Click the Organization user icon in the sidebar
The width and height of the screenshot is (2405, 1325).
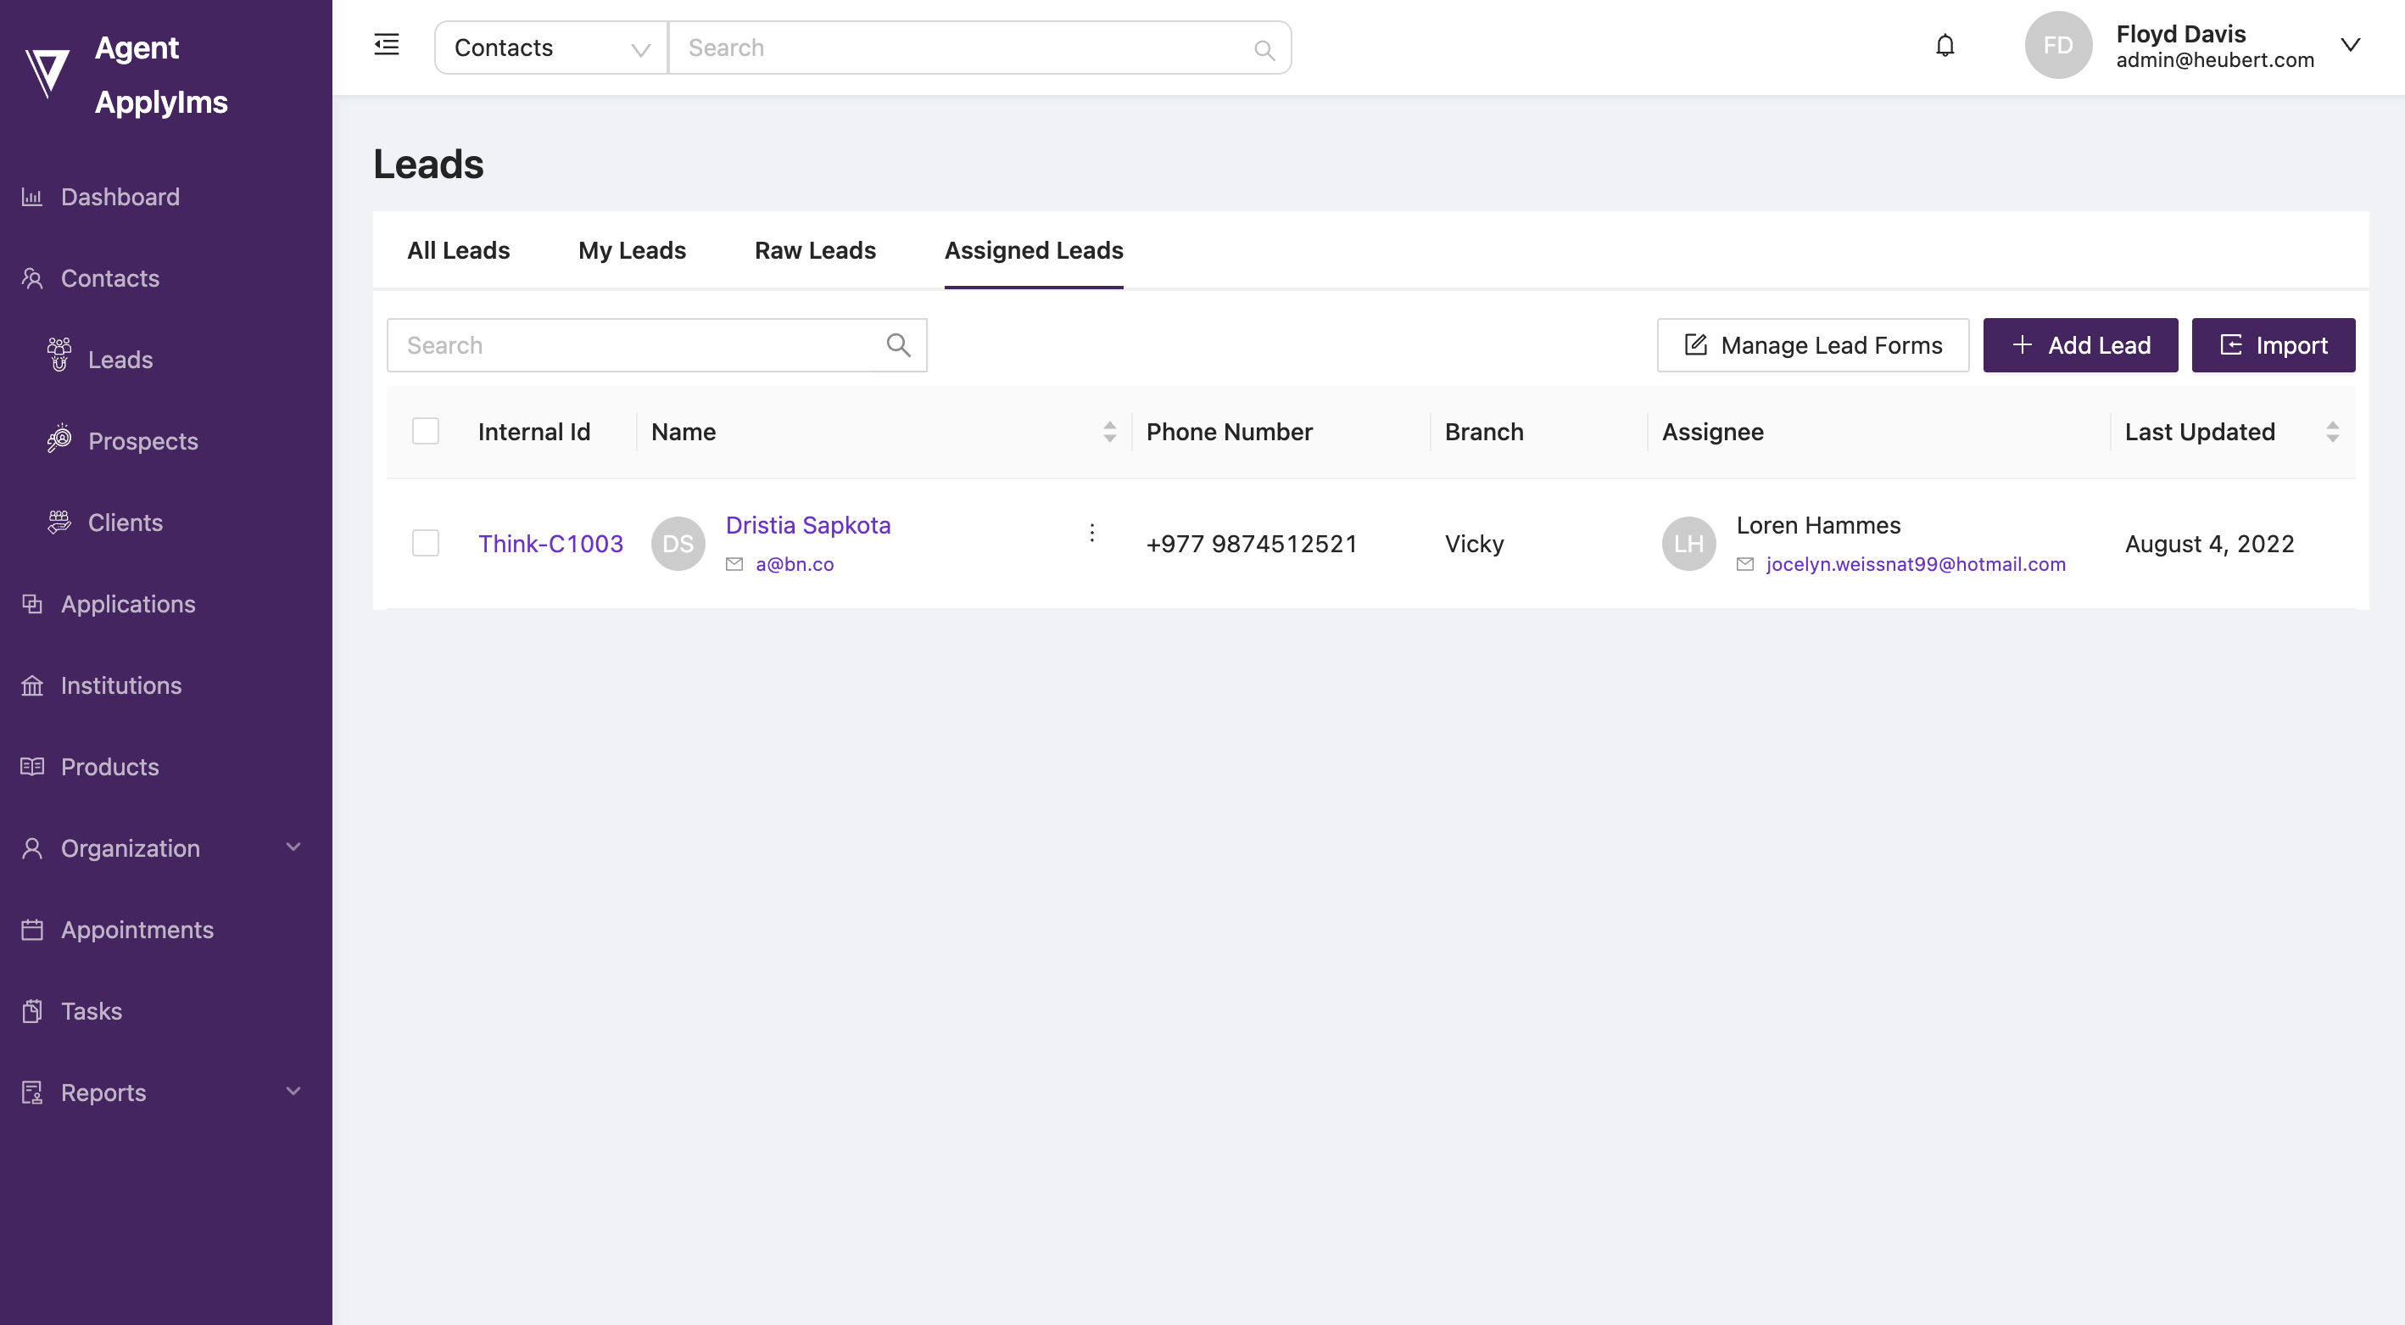click(x=31, y=848)
